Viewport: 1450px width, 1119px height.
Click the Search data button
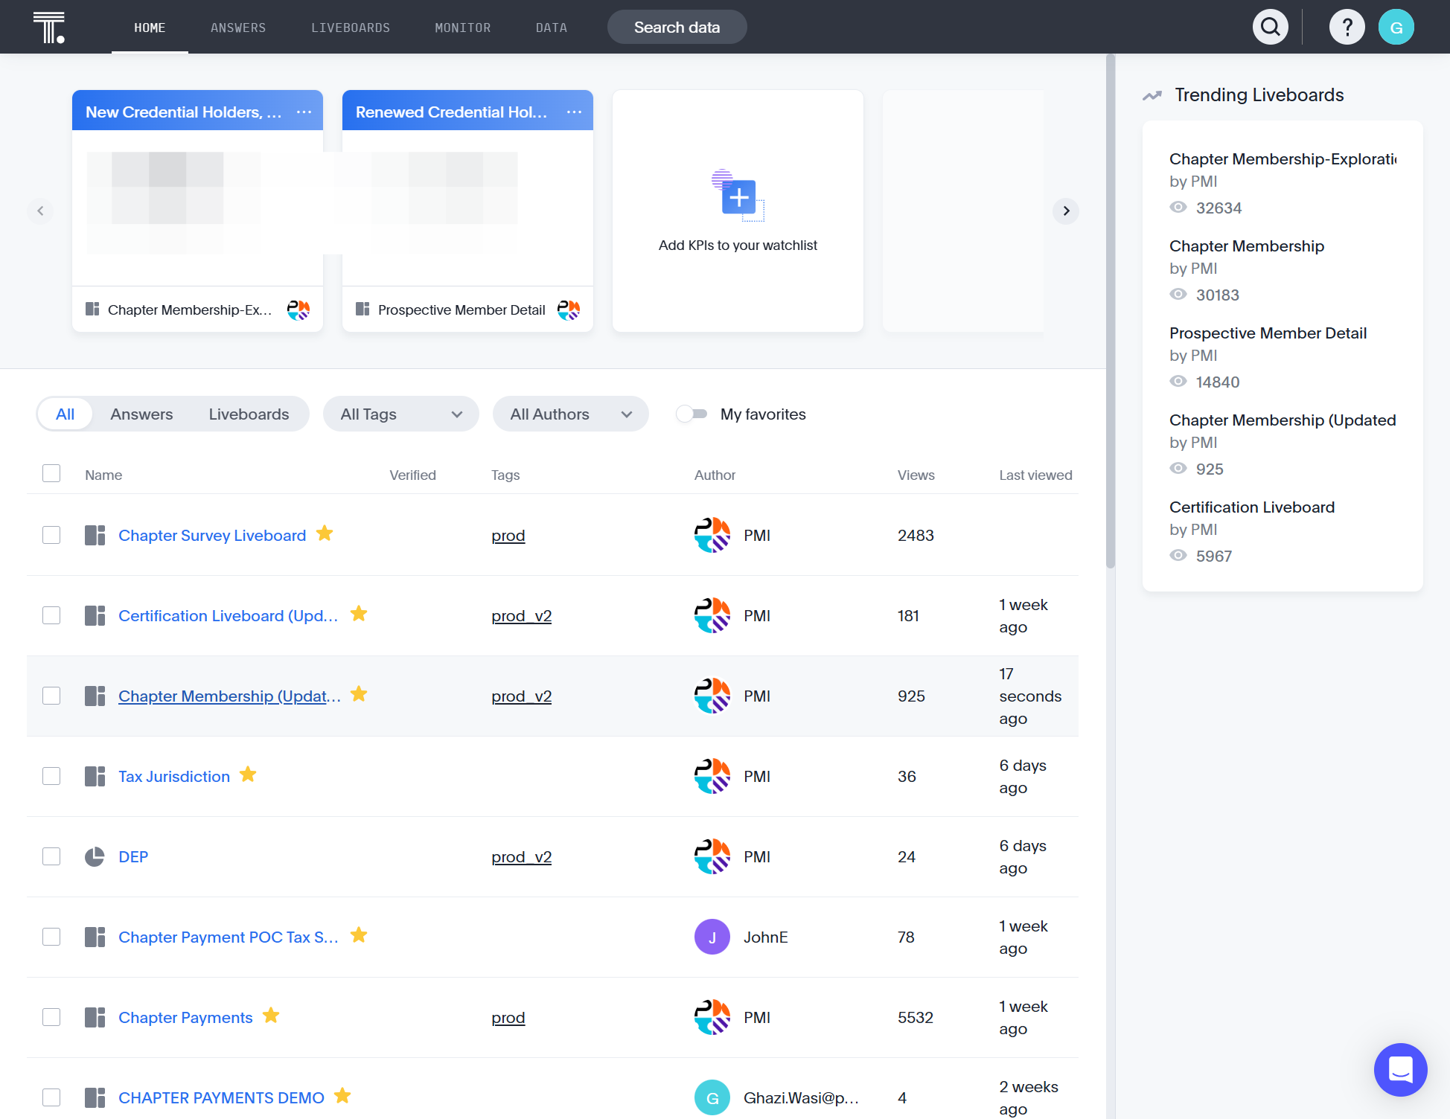point(677,28)
